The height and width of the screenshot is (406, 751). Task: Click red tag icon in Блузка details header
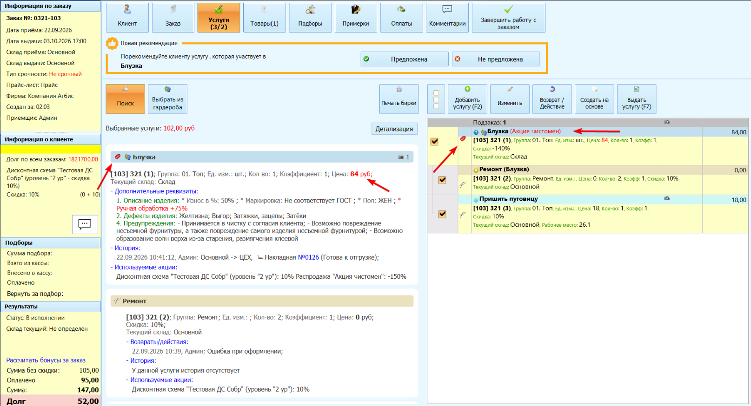point(118,157)
